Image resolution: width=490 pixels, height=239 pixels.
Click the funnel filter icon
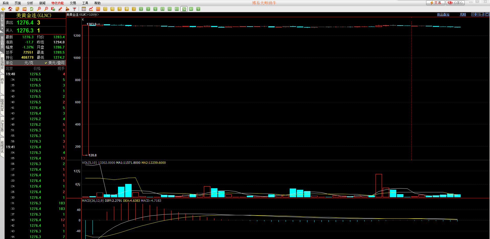tap(75, 9)
